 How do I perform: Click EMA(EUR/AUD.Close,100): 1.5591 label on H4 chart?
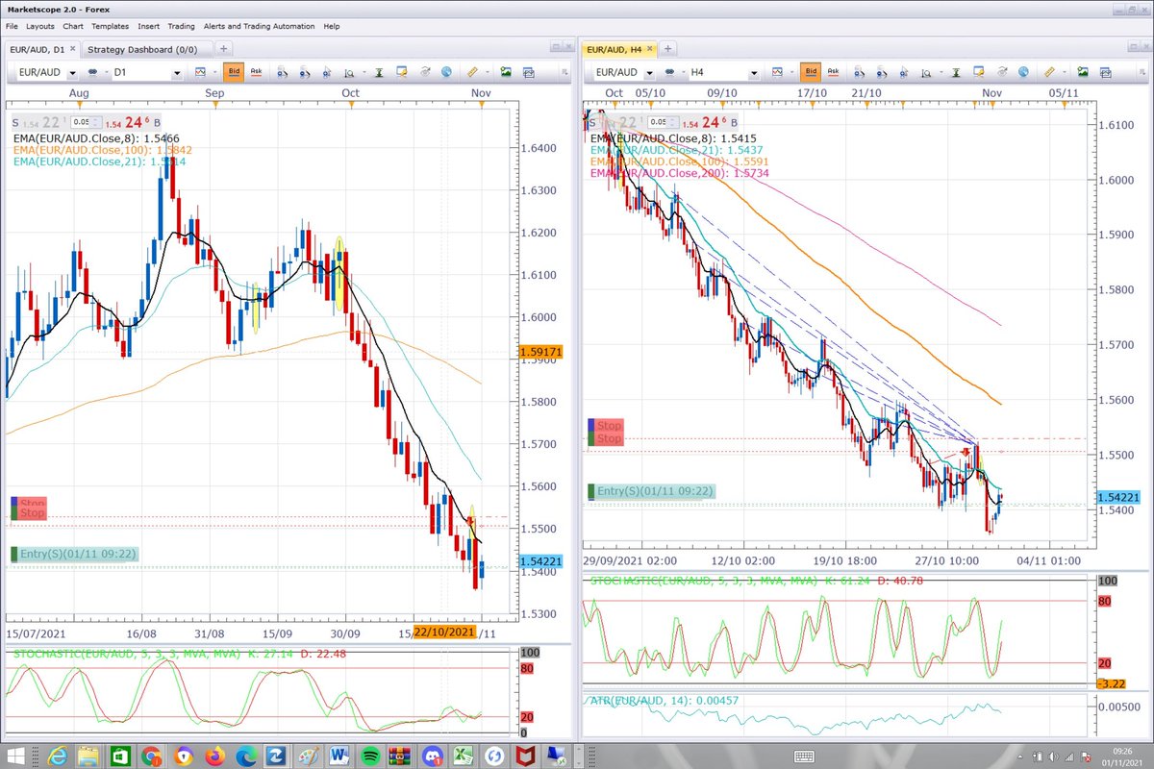point(680,161)
